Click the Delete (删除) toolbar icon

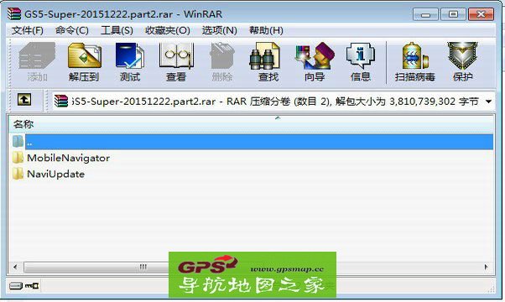coord(222,62)
